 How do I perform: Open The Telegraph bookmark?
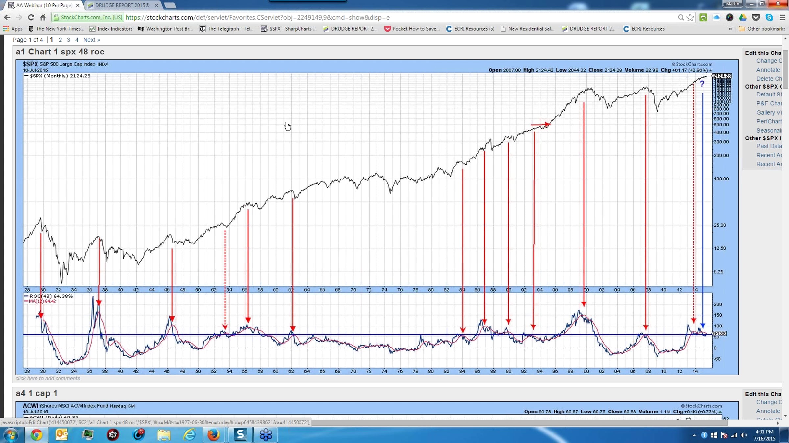tap(227, 29)
